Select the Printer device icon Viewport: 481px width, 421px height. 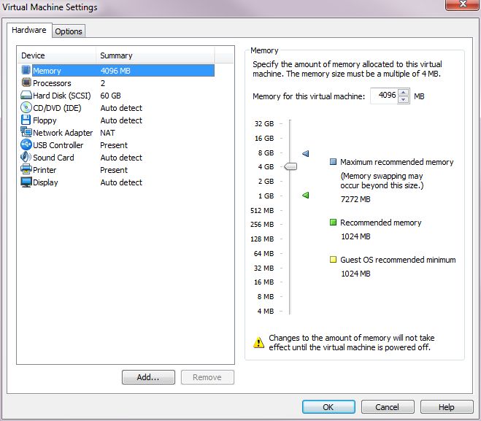pyautogui.click(x=26, y=170)
